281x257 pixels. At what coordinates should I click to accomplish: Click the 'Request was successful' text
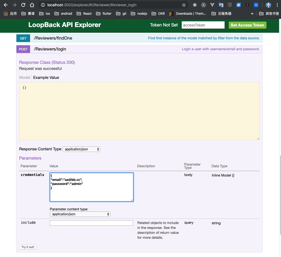tap(40, 68)
